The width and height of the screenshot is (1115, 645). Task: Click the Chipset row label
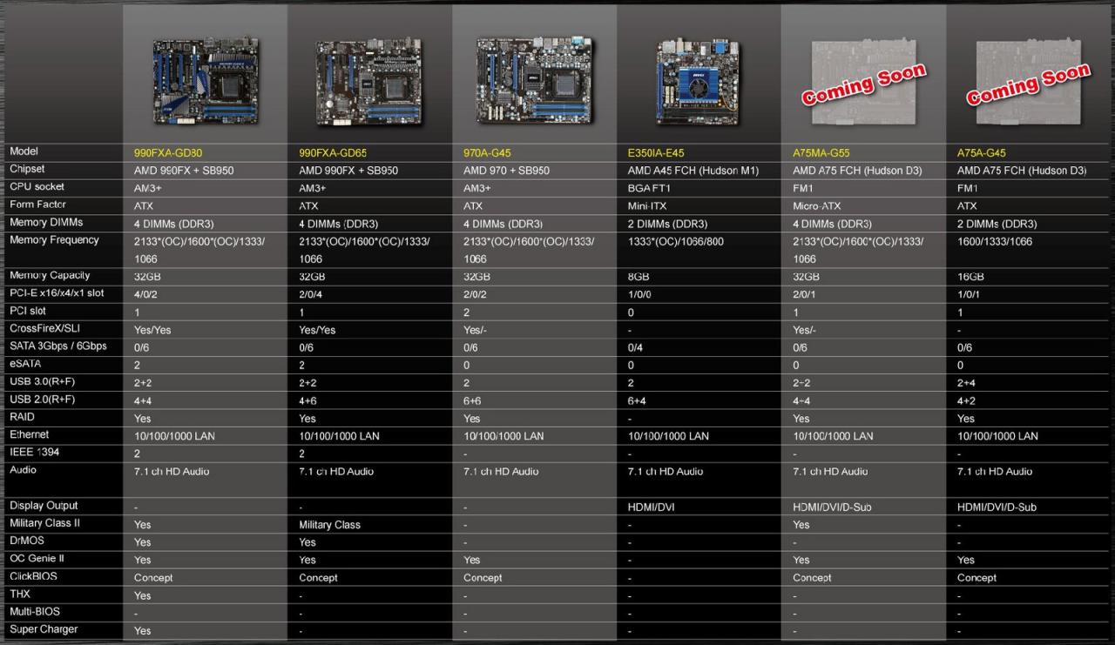[x=27, y=169]
